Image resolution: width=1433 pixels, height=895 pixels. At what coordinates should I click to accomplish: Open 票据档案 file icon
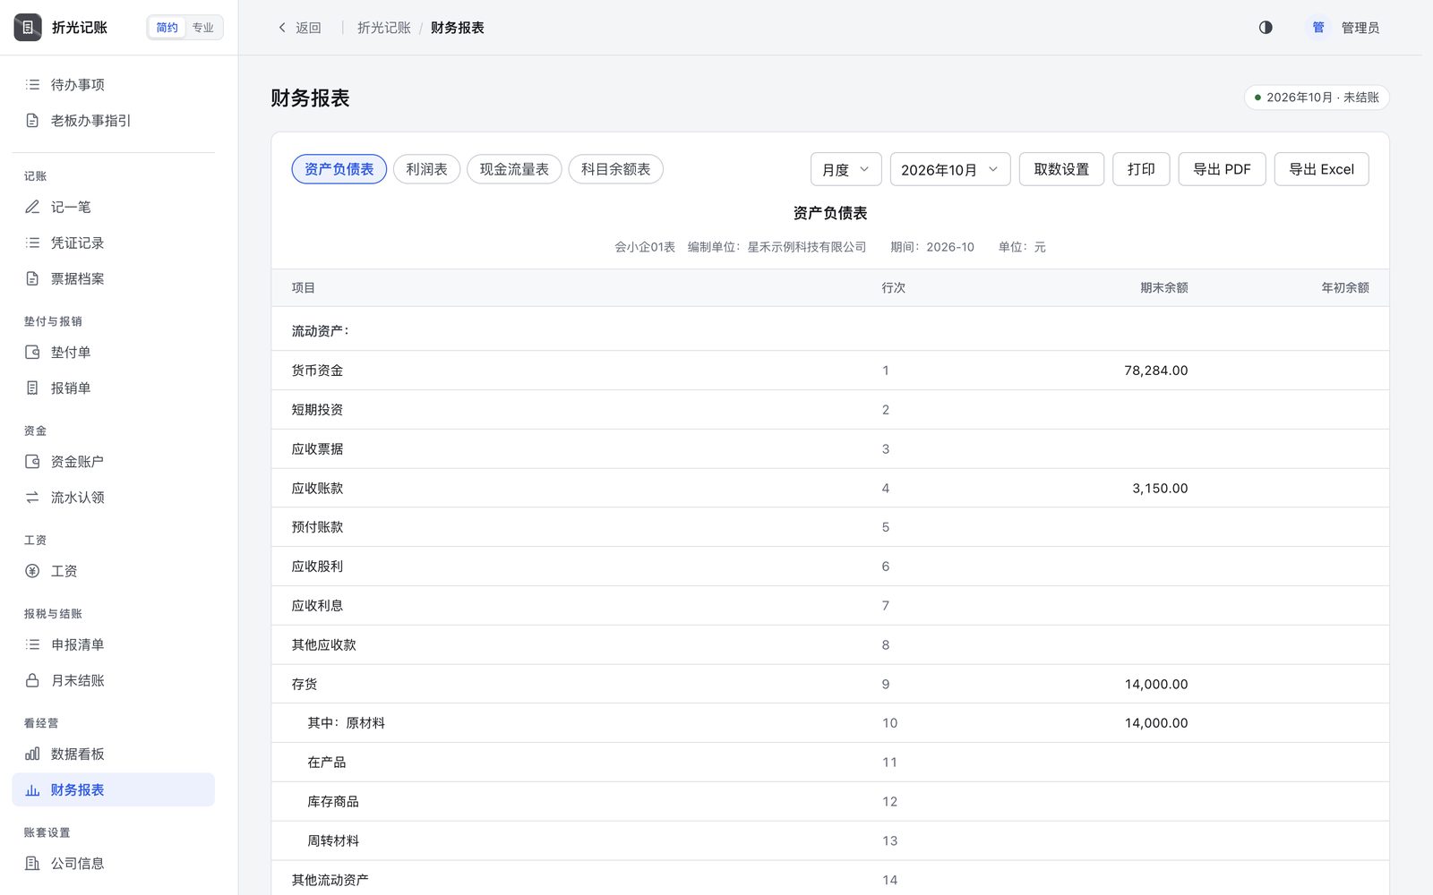coord(32,278)
